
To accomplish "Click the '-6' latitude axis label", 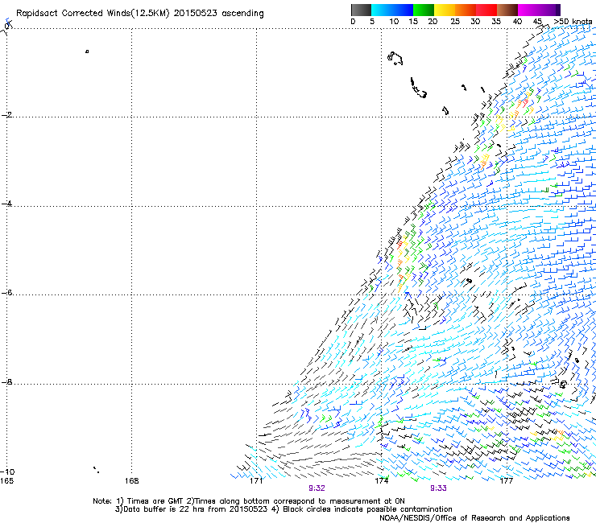I will pyautogui.click(x=6, y=292).
